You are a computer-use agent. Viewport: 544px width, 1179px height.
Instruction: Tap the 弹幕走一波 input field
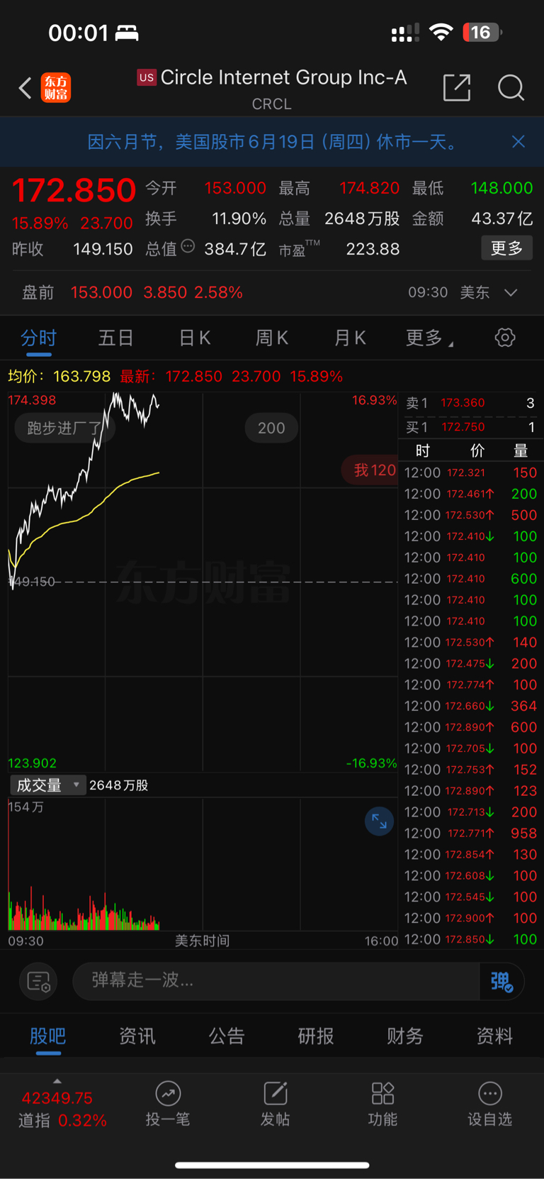[276, 981]
